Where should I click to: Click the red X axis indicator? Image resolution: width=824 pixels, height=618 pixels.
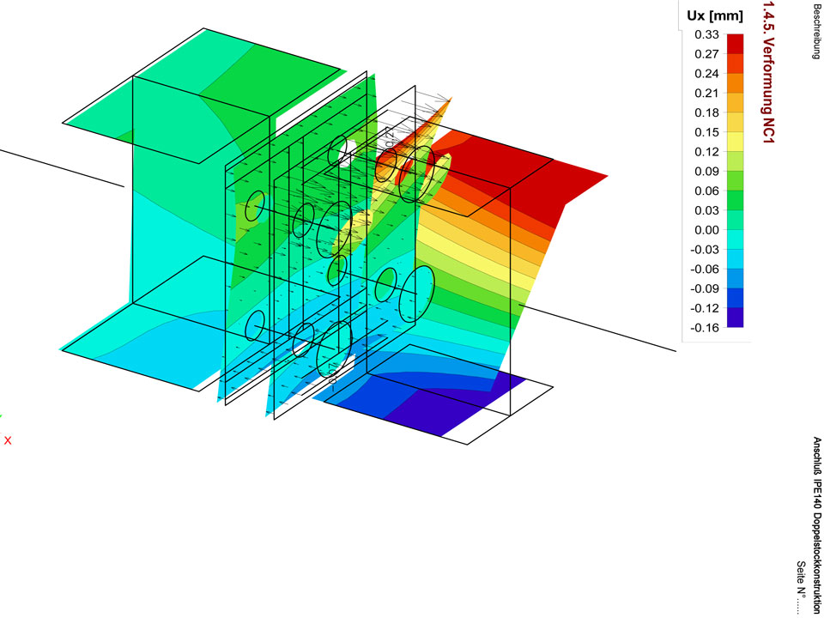pos(8,440)
